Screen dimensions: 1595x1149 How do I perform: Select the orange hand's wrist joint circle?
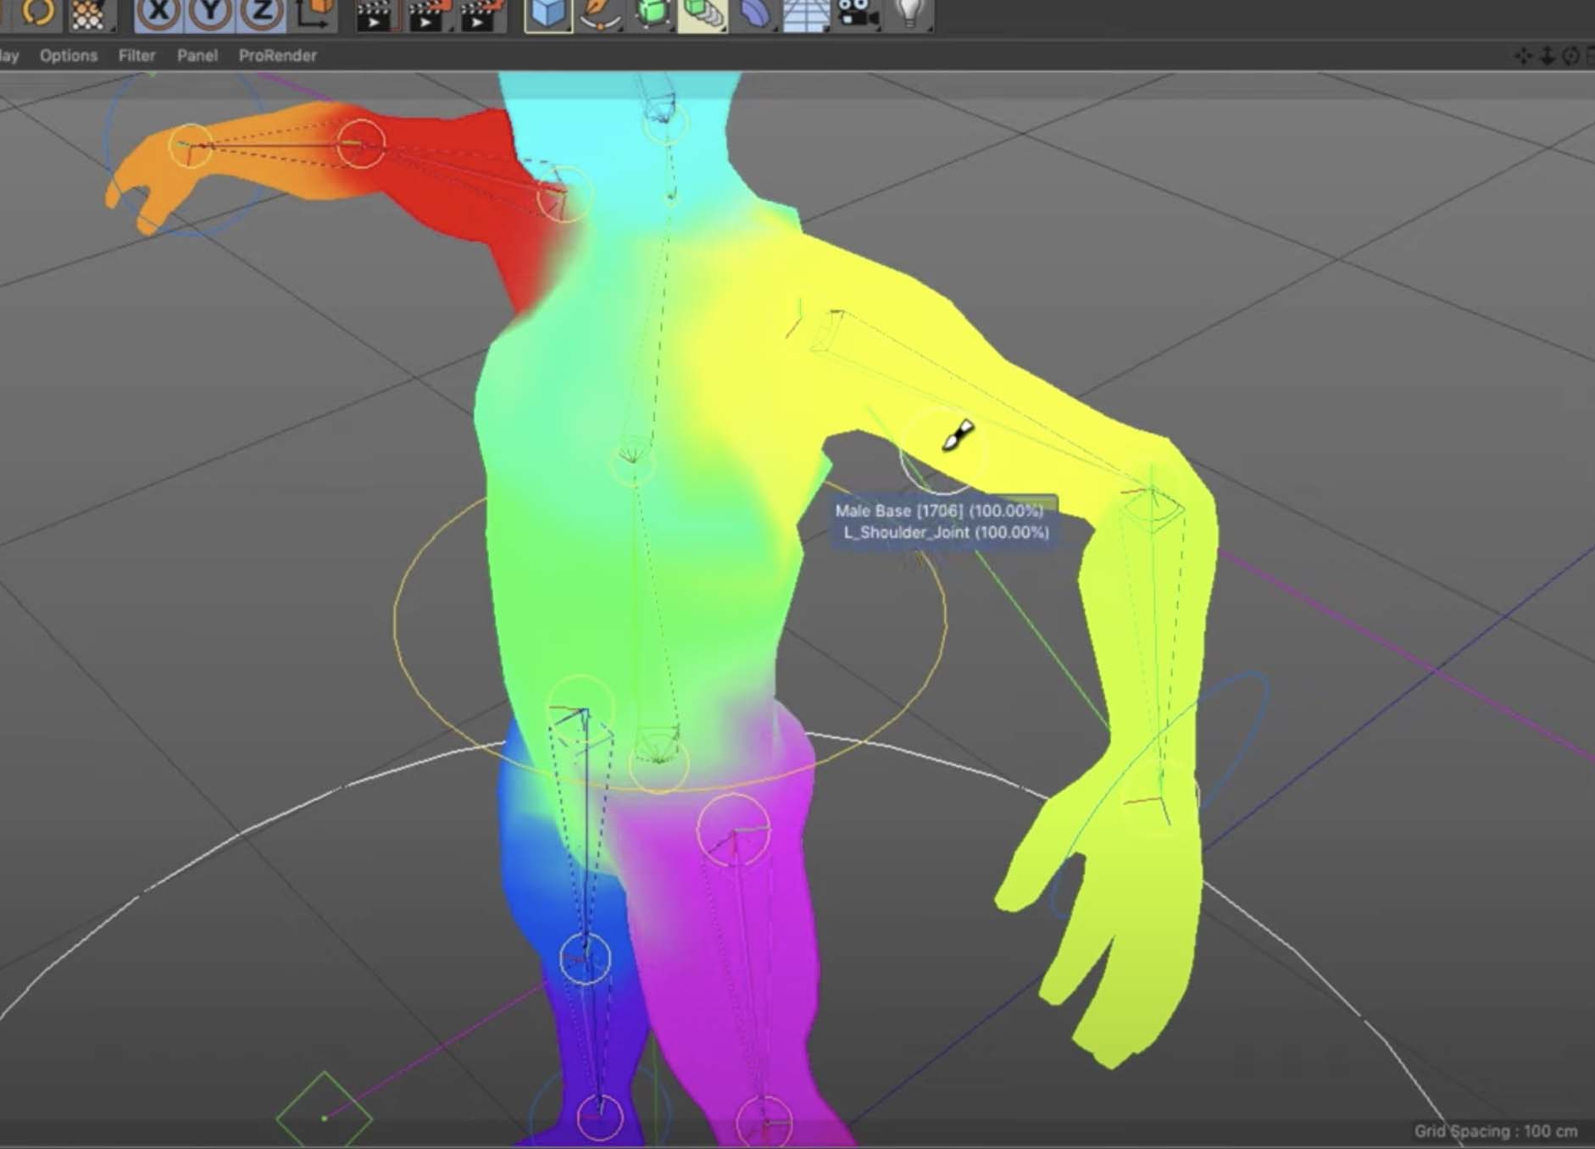(191, 146)
